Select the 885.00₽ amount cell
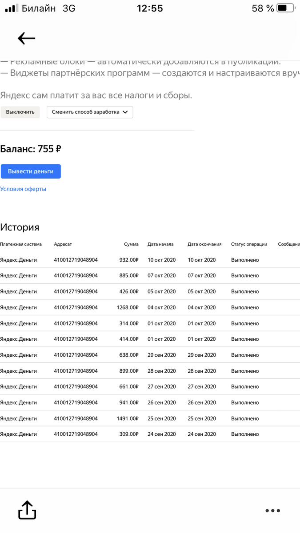Screen dimensions: 300x533 pyautogui.click(x=129, y=276)
